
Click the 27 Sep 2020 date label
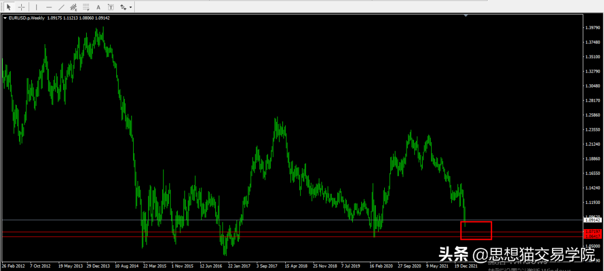(x=409, y=266)
